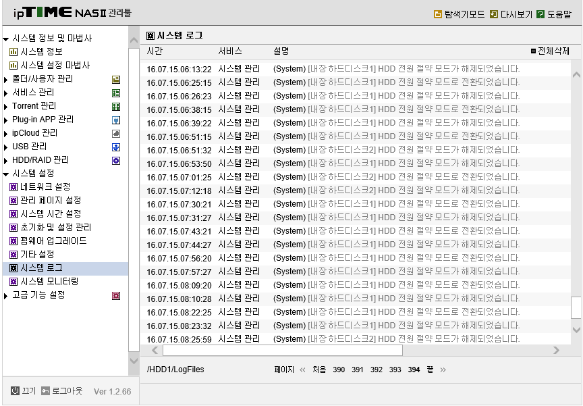Select 펌웨어 업그레이드 menu item
583x406 pixels.
(x=53, y=240)
